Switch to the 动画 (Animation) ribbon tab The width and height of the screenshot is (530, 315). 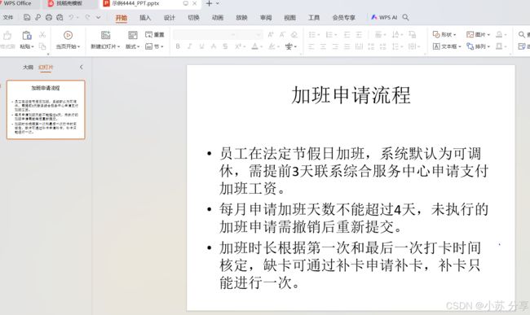click(218, 18)
